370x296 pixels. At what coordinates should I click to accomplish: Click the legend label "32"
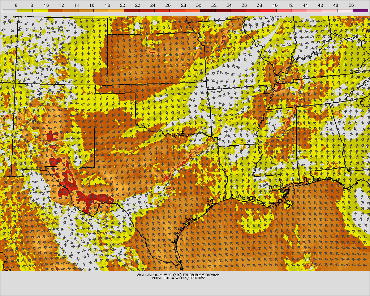(x=214, y=5)
